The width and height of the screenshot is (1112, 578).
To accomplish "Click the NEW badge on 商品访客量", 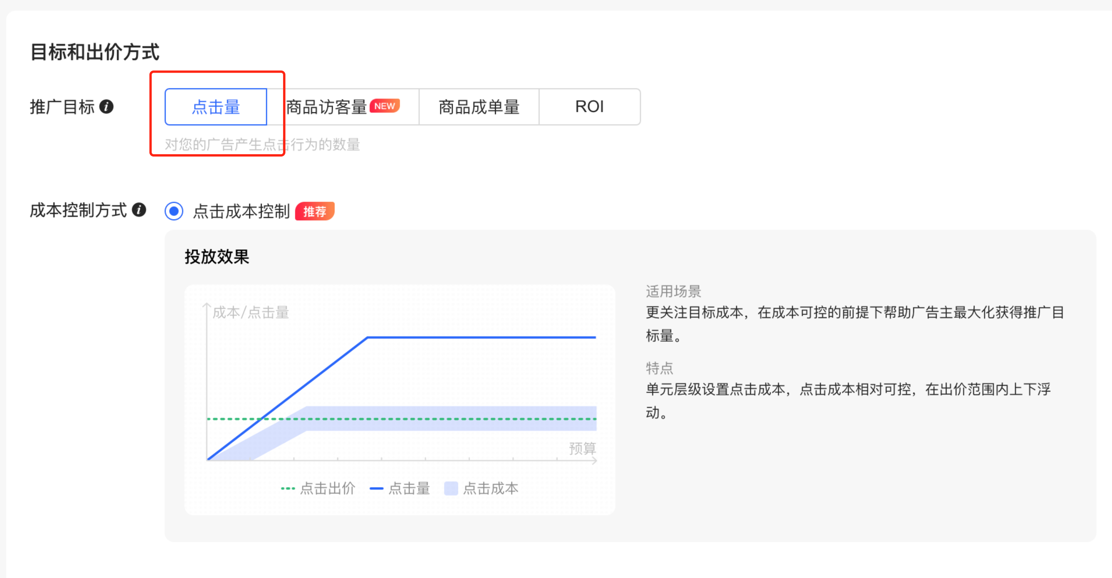I will click(x=385, y=106).
